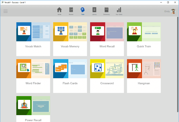Image resolution: width=179 pixels, height=122 pixels.
Task: Click the Word Finder label
Action: tap(33, 83)
